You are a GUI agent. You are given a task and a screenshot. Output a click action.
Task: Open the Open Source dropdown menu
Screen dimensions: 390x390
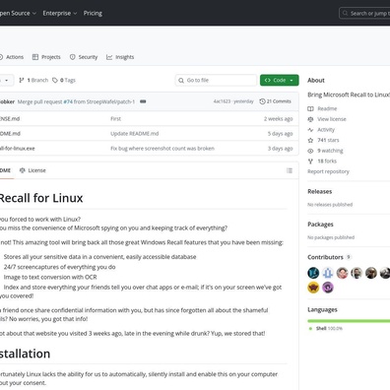(17, 13)
